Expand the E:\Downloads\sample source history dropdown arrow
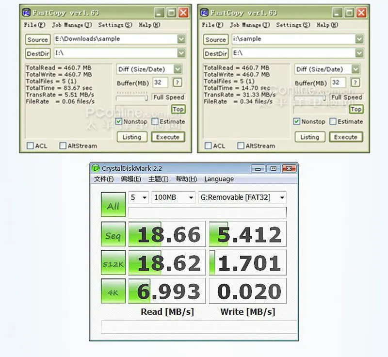 point(181,39)
